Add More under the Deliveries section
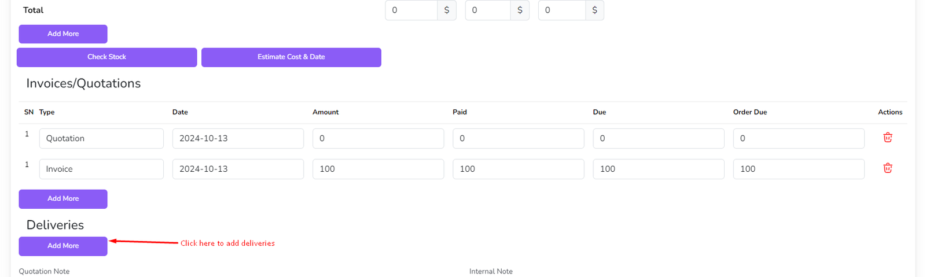Image resolution: width=926 pixels, height=277 pixels. click(x=63, y=246)
